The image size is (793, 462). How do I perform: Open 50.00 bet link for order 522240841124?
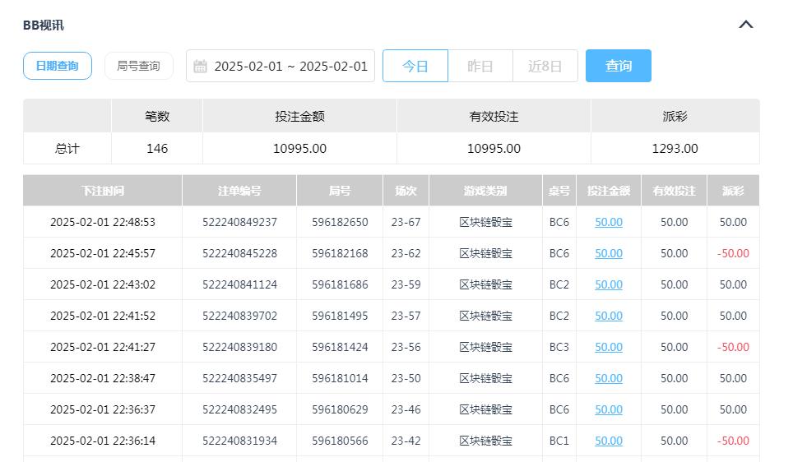608,284
